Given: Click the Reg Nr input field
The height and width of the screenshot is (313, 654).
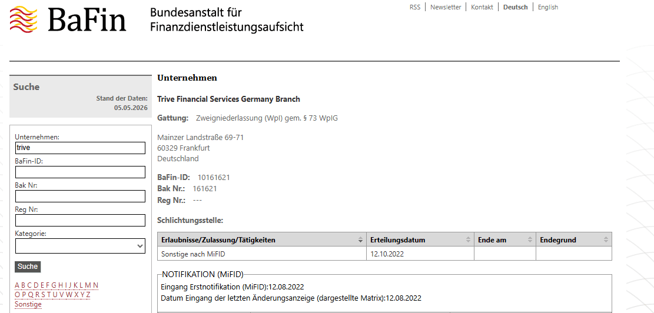Looking at the screenshot, I should 80,221.
